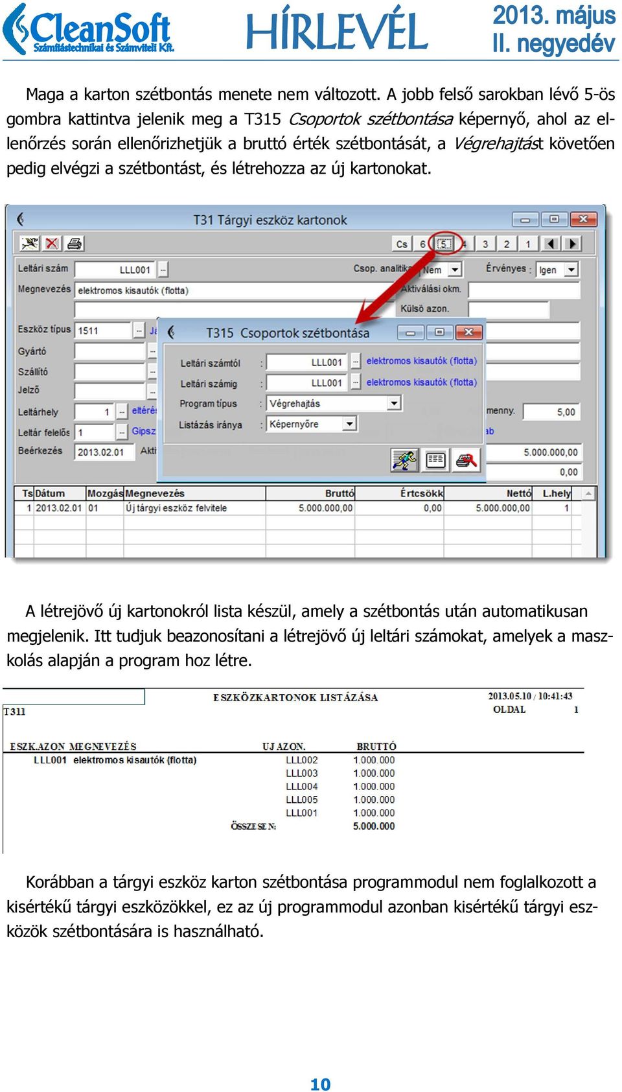Click the Beérkezés date field
This screenshot has width=622, height=1092.
click(104, 452)
